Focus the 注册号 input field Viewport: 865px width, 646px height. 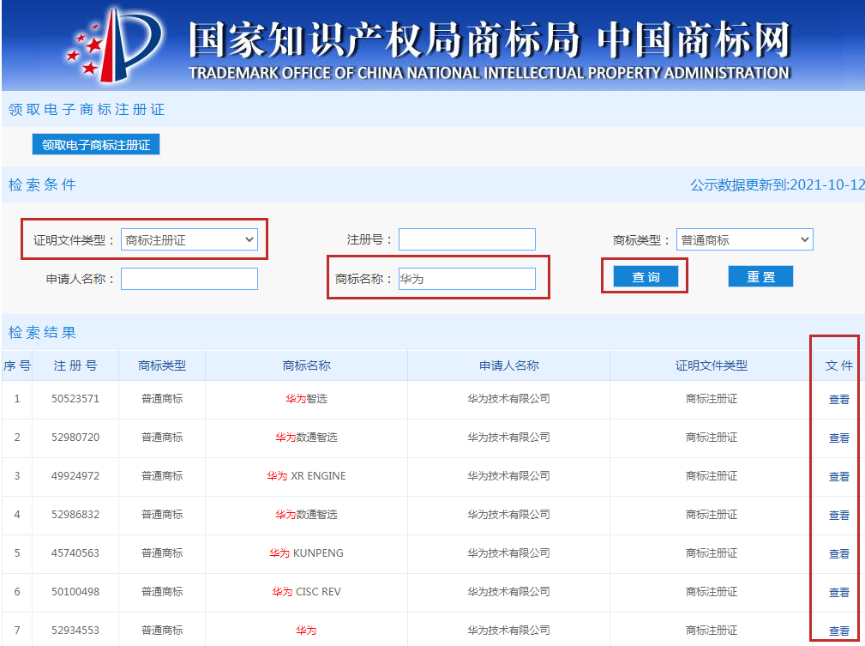coord(467,239)
